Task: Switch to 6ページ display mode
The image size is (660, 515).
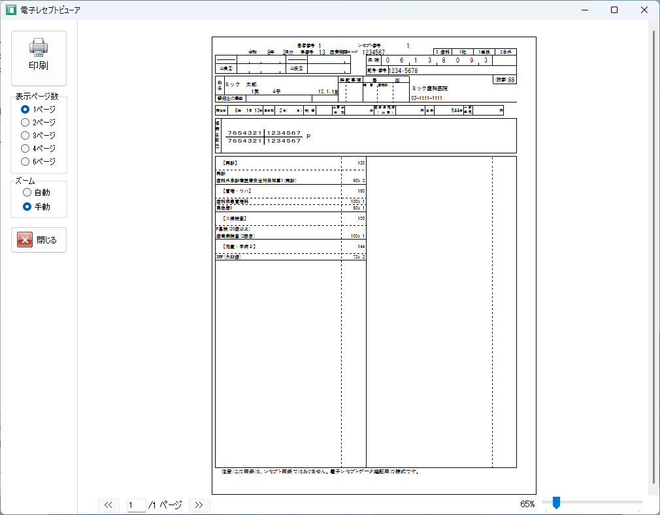Action: [x=25, y=161]
